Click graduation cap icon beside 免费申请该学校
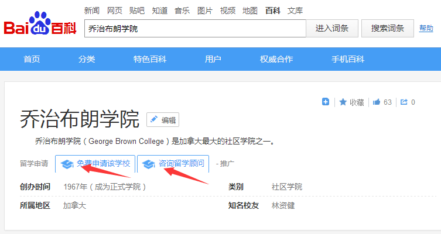The image size is (441, 234). [67, 164]
